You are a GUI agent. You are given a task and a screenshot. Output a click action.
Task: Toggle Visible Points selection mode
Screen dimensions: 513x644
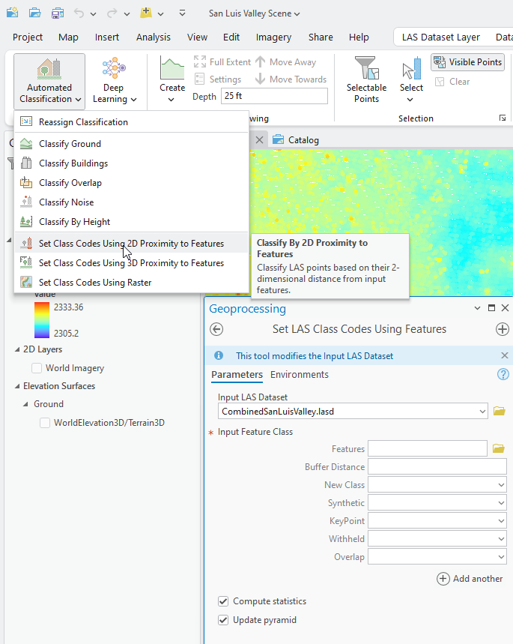467,62
